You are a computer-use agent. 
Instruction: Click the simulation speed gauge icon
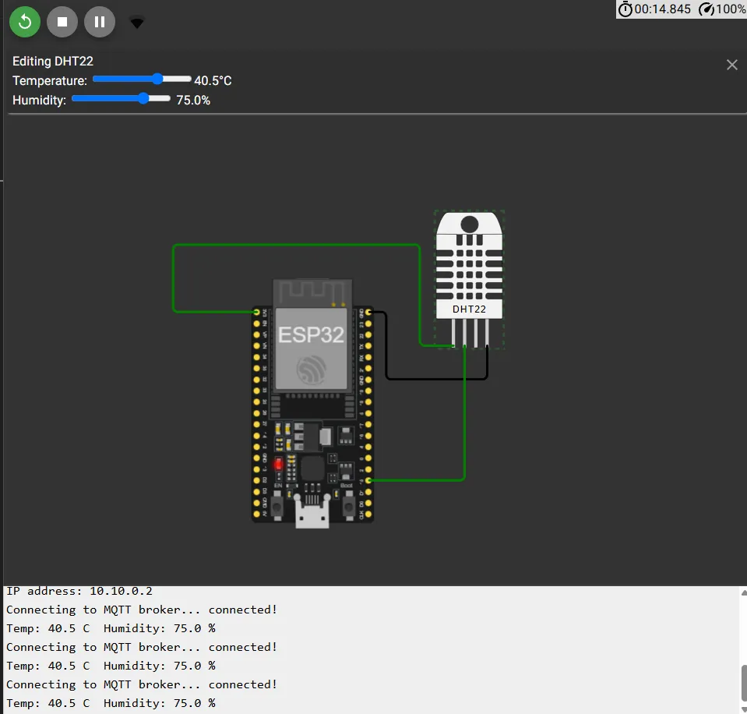[x=706, y=9]
